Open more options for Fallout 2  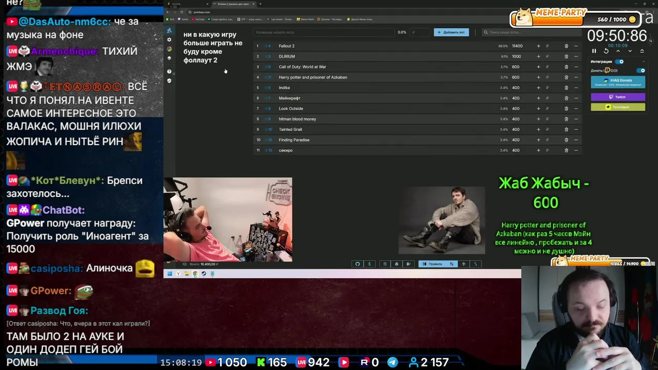[x=576, y=46]
